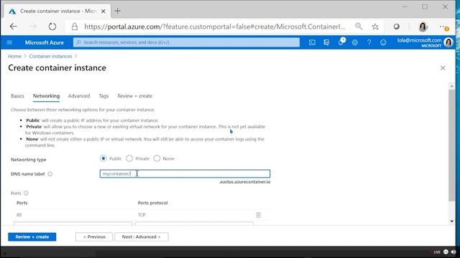Follow the Container instances breadcrumb link

[50, 56]
